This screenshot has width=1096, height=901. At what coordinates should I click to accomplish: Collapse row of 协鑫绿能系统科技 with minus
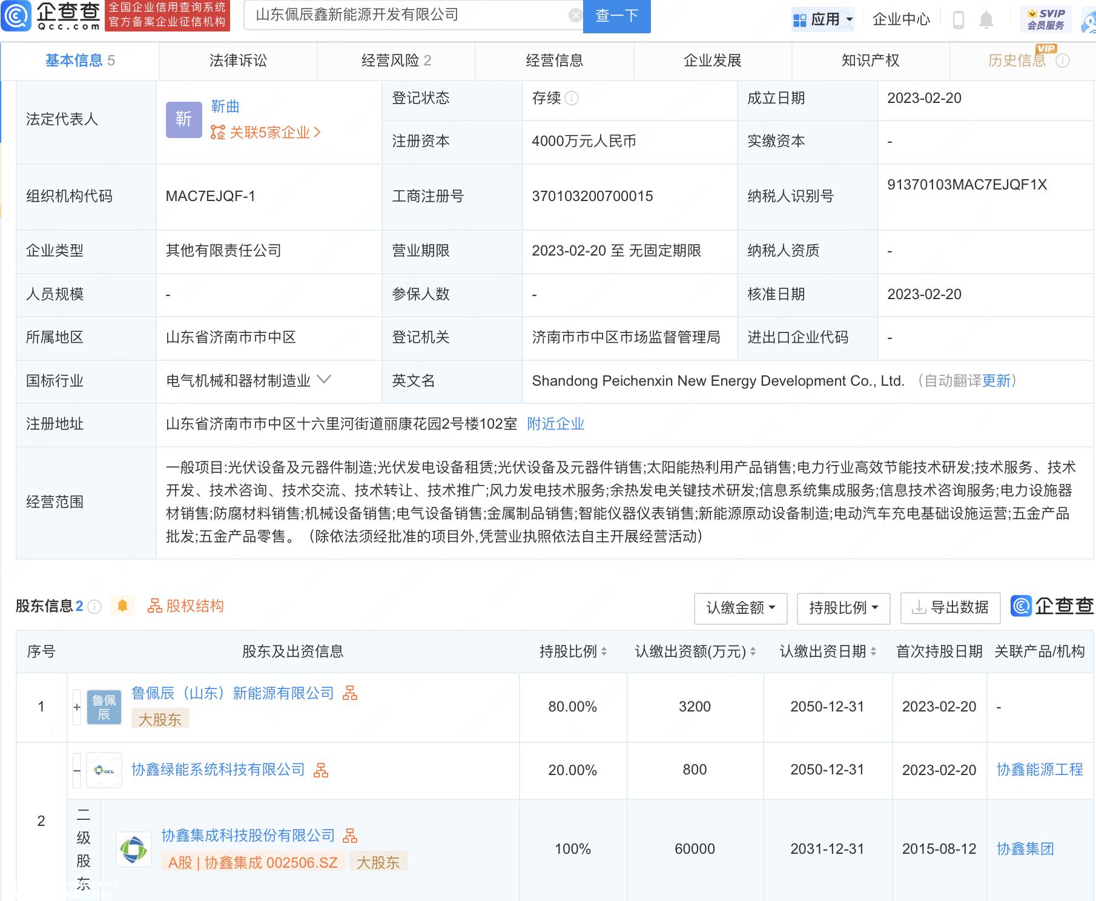click(77, 770)
